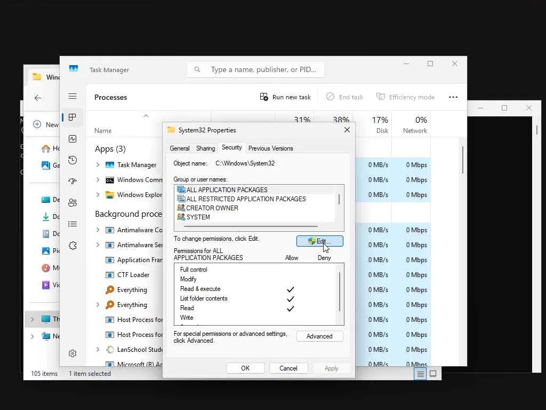Viewport: 546px width, 410px height.
Task: Open Pictures folder in File Explorer sidebar
Action: click(51, 251)
